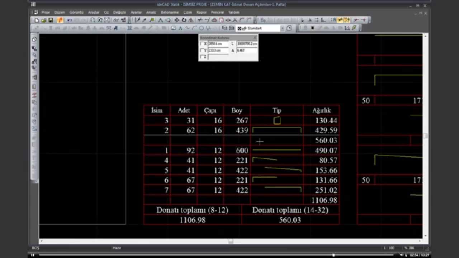
Task: Close the Koordinat Kutusu panel
Action: [255, 38]
